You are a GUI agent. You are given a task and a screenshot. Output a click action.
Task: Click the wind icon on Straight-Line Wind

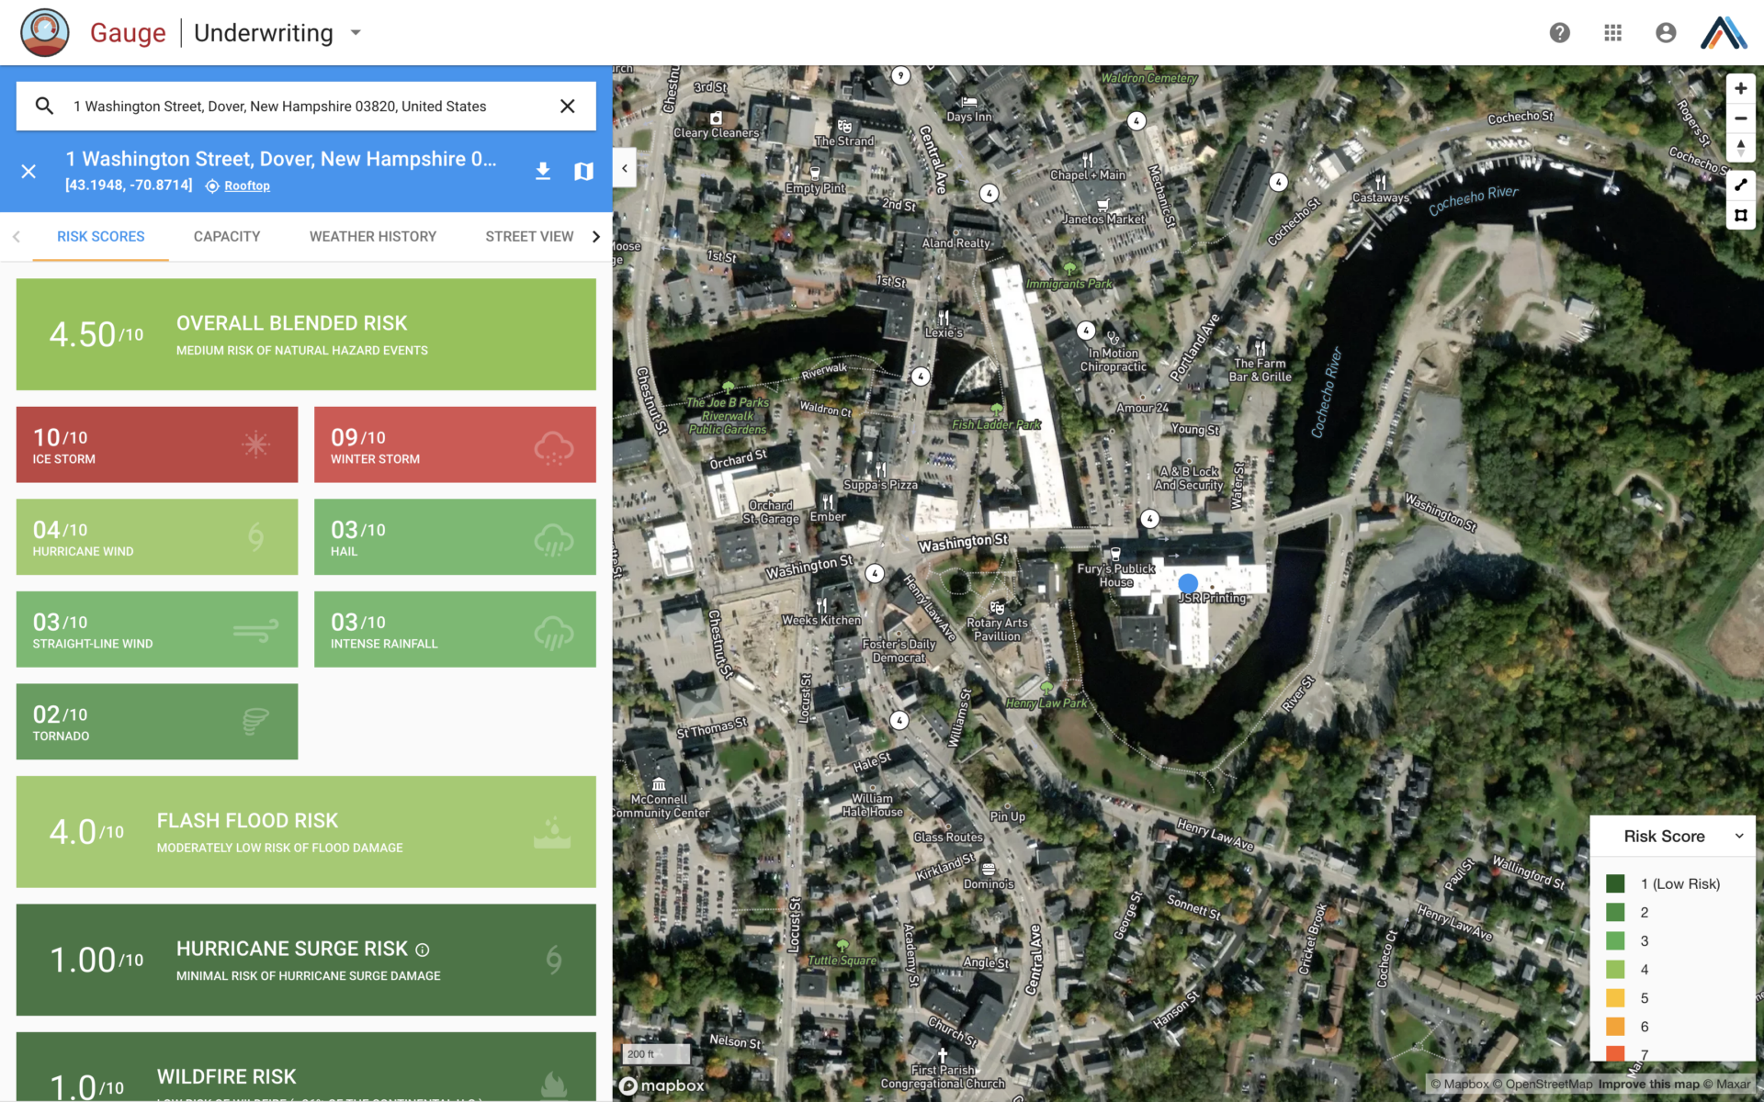pyautogui.click(x=255, y=631)
